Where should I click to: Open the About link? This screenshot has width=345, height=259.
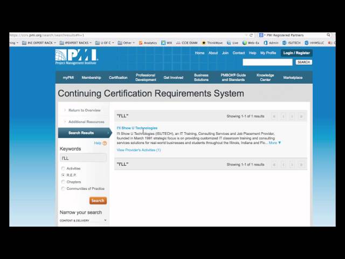(x=213, y=53)
